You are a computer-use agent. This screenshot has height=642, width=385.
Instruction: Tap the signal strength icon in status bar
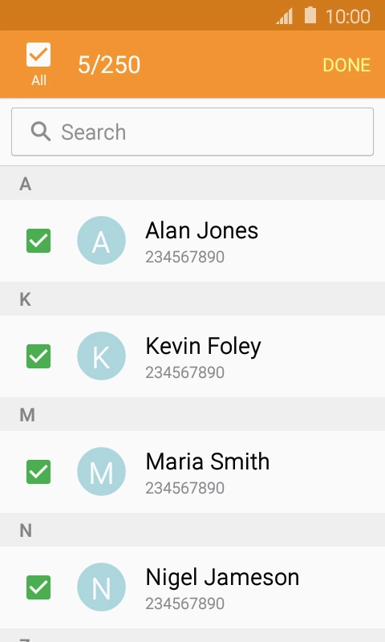285,17
